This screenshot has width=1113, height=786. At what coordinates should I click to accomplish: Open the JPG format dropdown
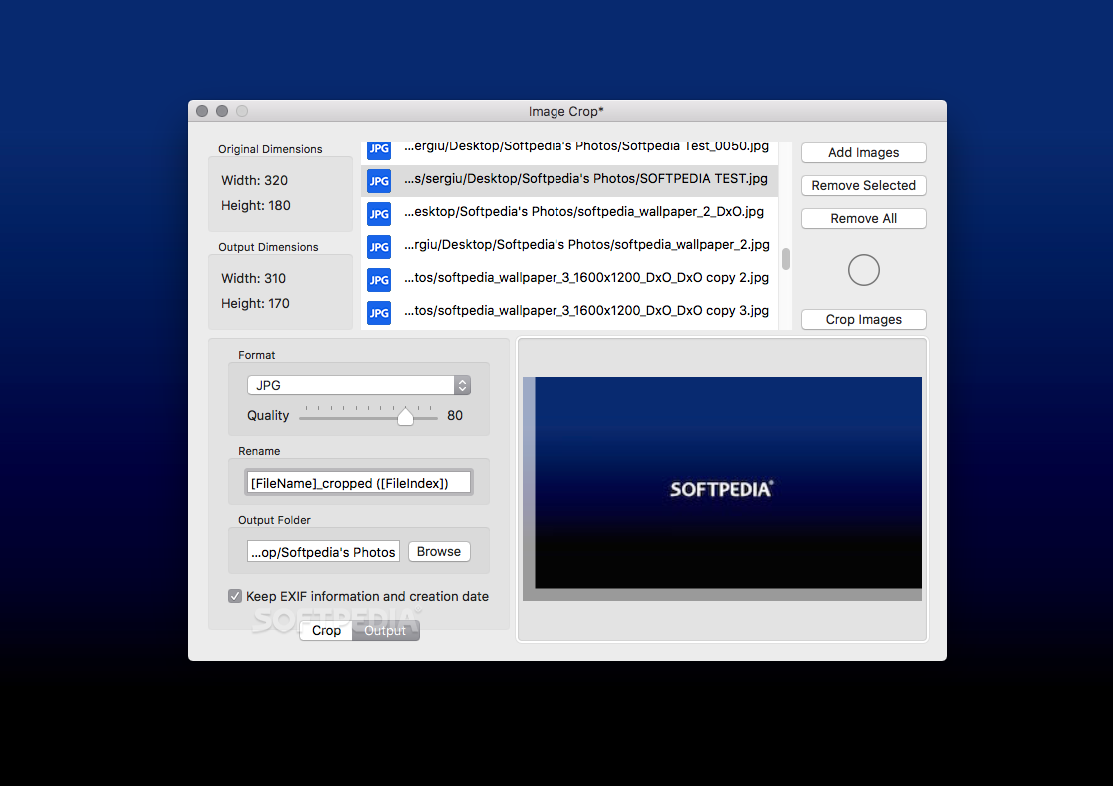click(x=359, y=385)
